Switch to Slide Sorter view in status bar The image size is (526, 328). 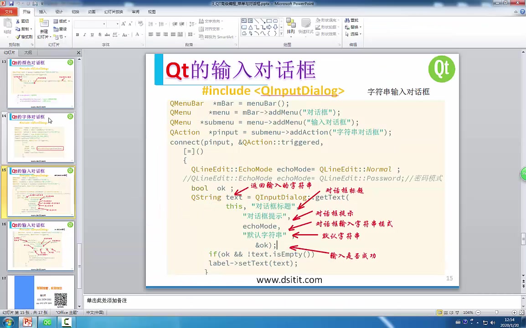(x=446, y=313)
